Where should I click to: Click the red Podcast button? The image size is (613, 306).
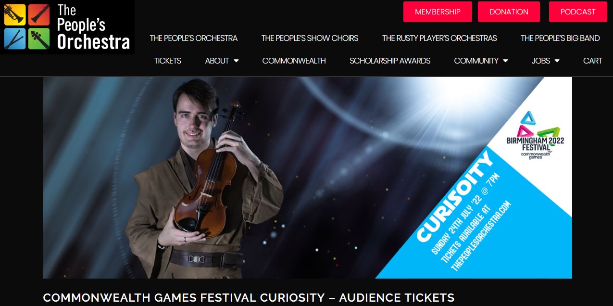coord(578,12)
